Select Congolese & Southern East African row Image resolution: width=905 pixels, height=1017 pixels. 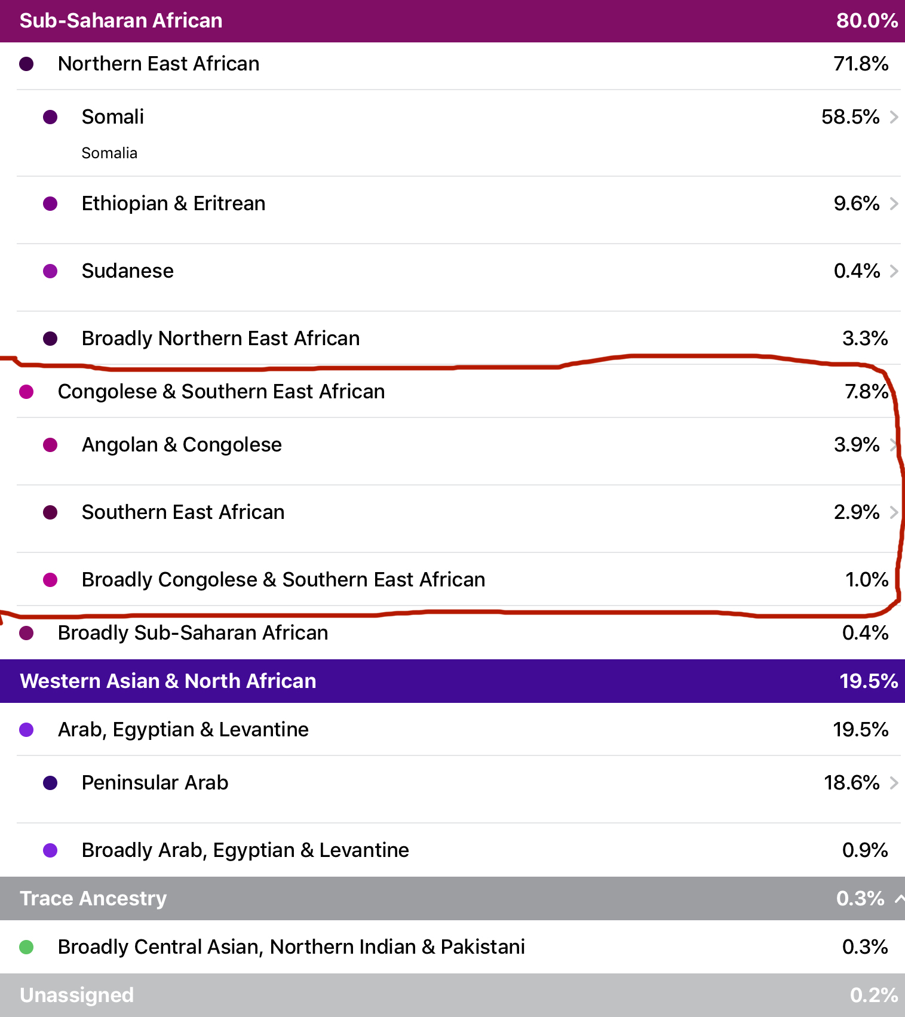pos(221,392)
